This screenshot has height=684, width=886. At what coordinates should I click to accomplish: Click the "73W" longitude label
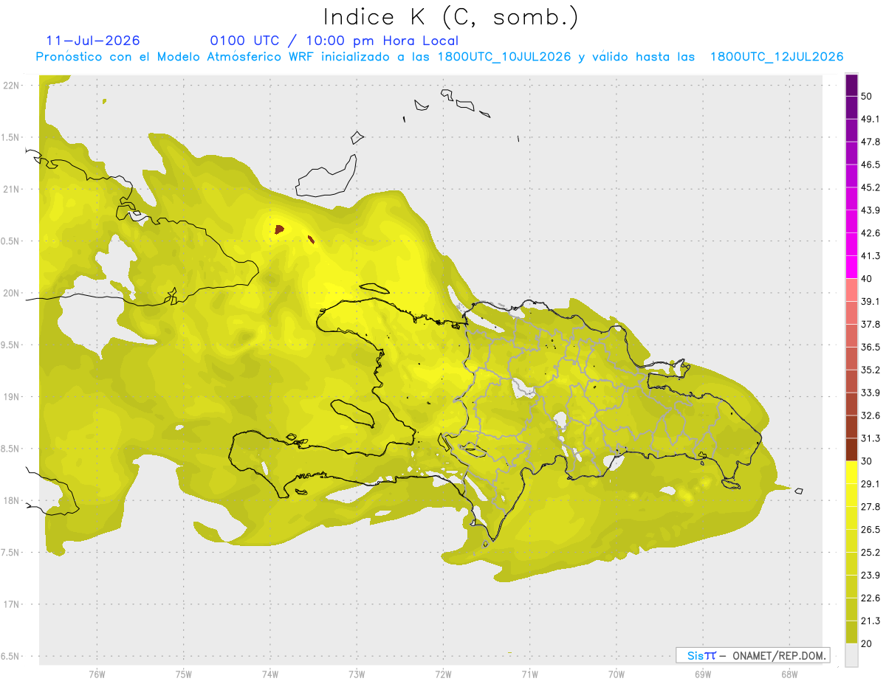(x=357, y=674)
